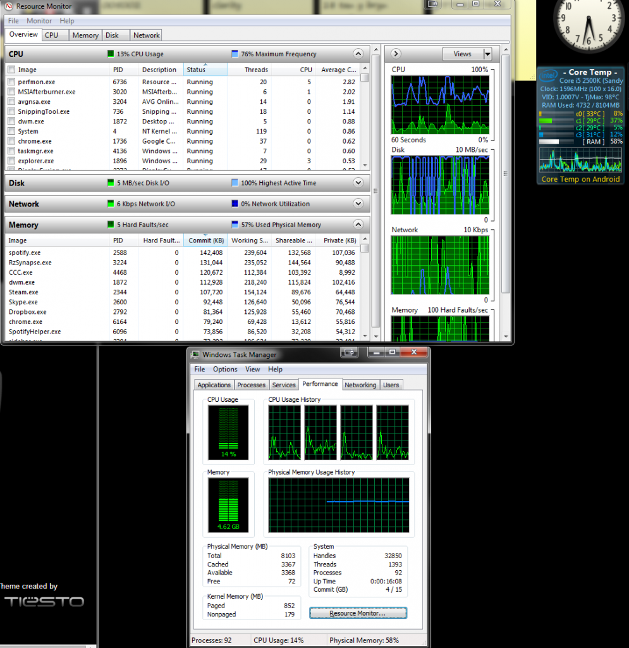Switch to Task Manager Services tab
The height and width of the screenshot is (648, 629).
[x=284, y=385]
